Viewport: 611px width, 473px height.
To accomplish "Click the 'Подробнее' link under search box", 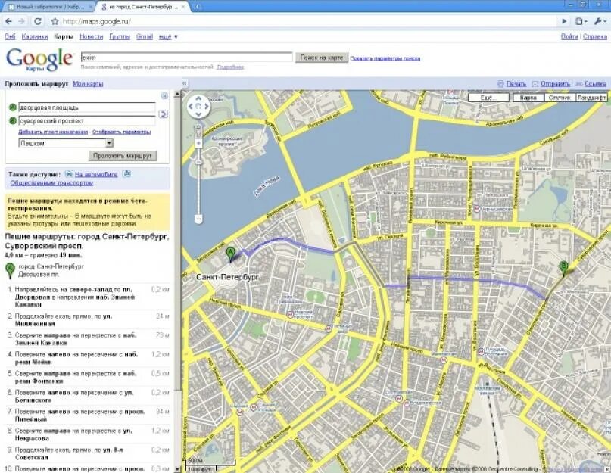I will (230, 67).
